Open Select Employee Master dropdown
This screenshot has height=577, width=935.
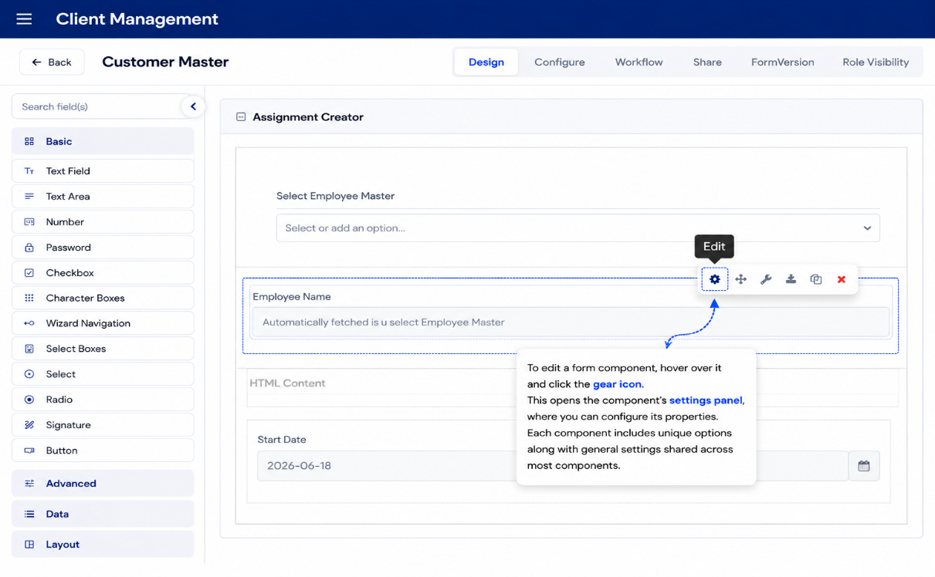pos(578,228)
